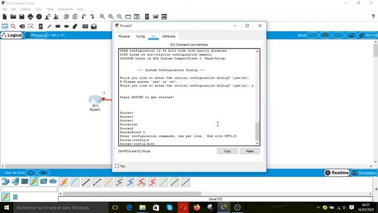The height and width of the screenshot is (213, 378).
Task: Click the device search field in bottom panel
Action: [29, 189]
